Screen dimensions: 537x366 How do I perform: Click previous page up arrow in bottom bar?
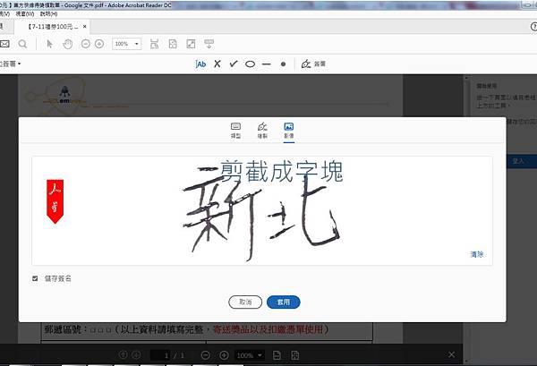click(123, 355)
